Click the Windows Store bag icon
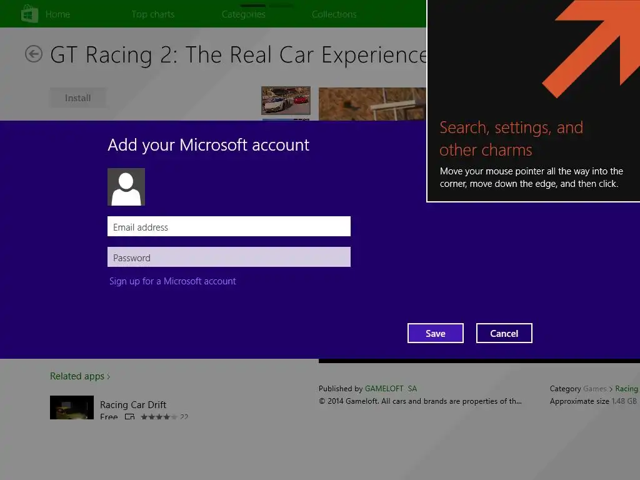 pyautogui.click(x=29, y=14)
